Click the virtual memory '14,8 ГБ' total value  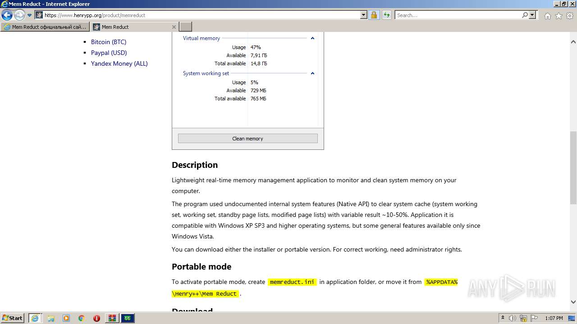point(259,63)
